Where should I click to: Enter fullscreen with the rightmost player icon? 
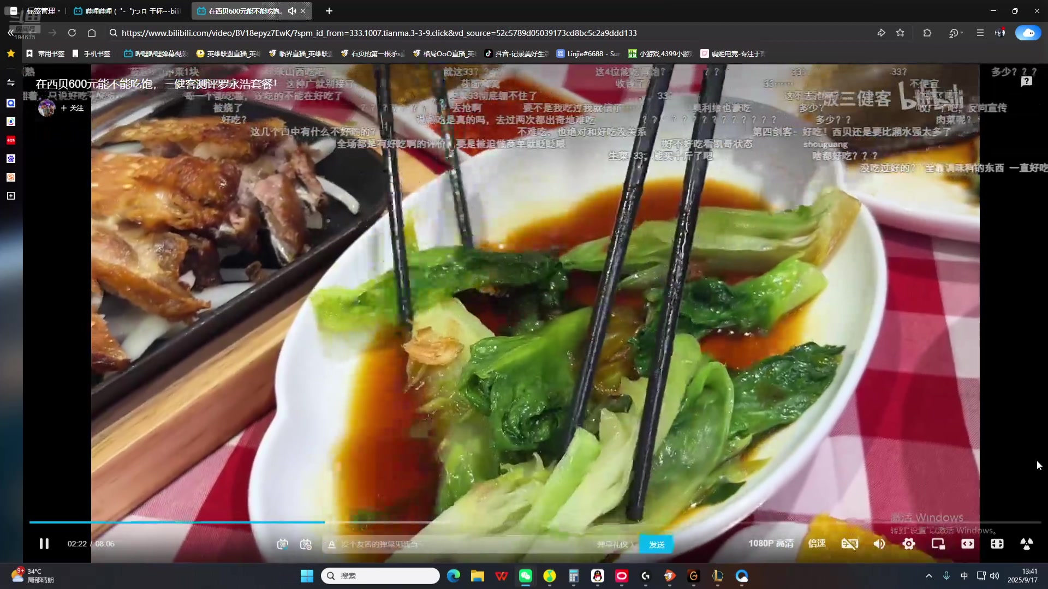(x=1026, y=544)
